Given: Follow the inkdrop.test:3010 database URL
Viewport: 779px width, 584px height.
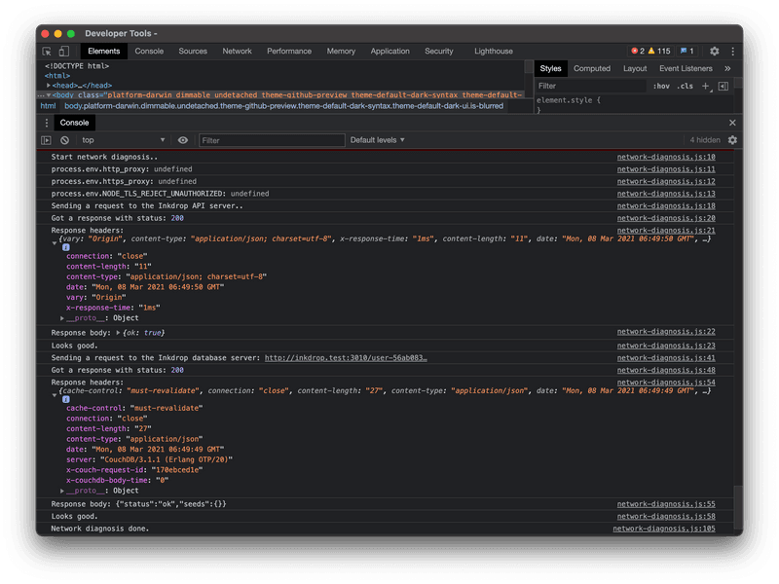Looking at the screenshot, I should (x=346, y=358).
